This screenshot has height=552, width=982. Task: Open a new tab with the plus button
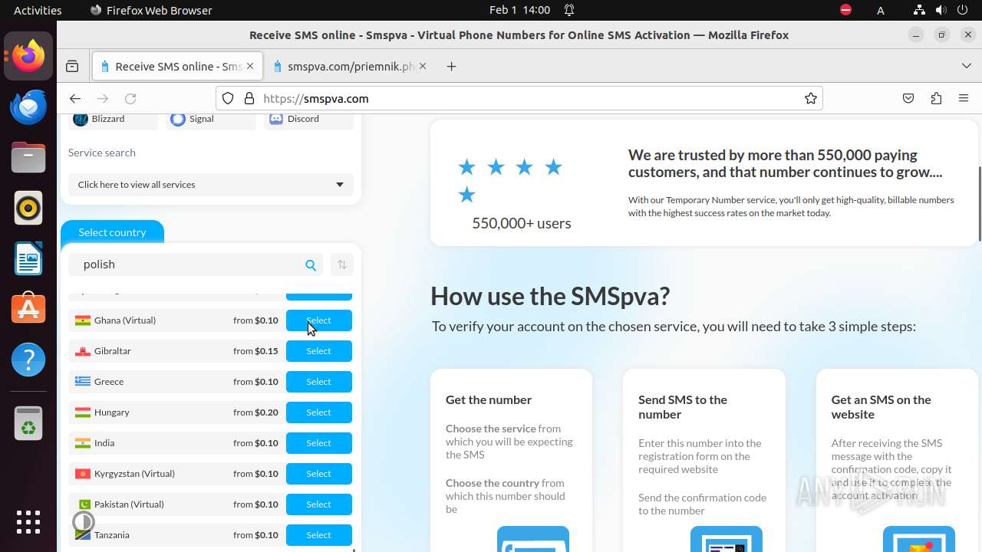coord(451,67)
